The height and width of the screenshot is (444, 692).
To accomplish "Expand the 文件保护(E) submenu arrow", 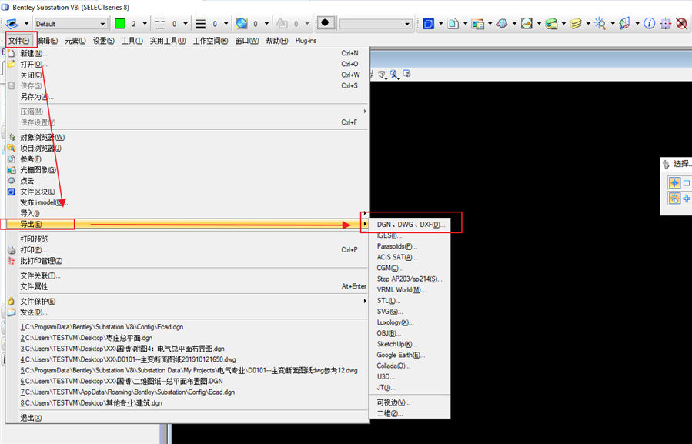I will click(365, 301).
